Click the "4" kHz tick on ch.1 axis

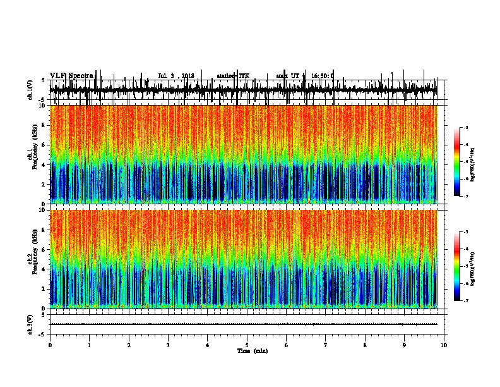pos(44,165)
